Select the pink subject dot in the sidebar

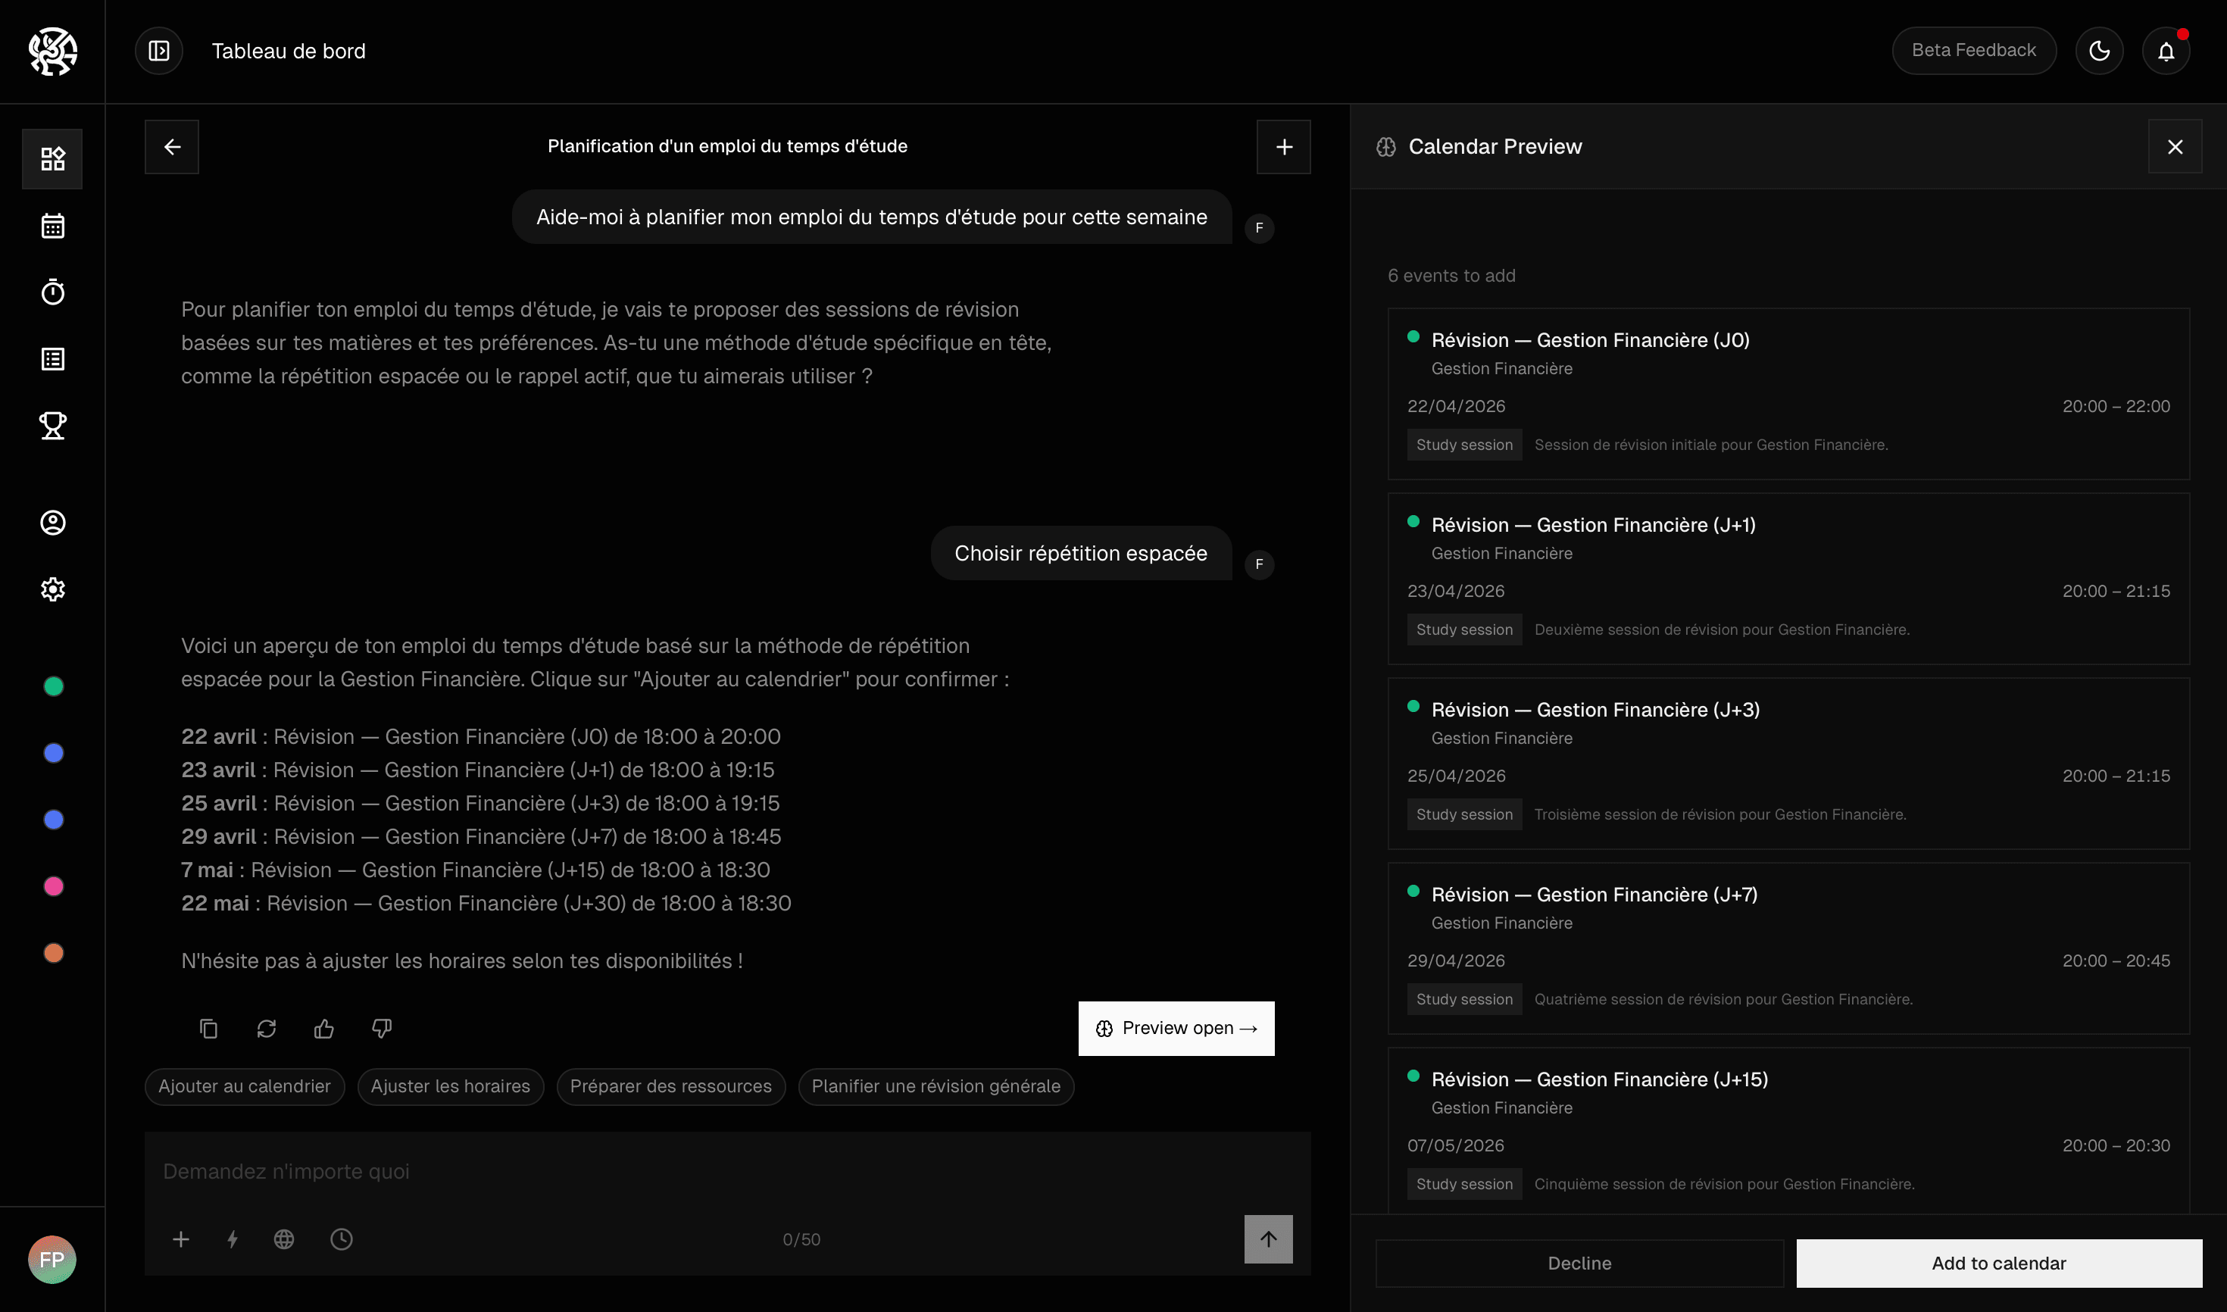tap(53, 886)
